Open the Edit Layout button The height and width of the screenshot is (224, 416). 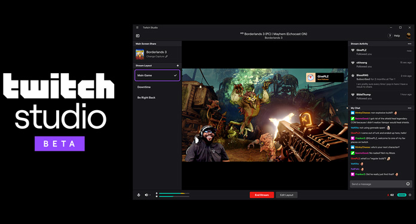pos(286,195)
